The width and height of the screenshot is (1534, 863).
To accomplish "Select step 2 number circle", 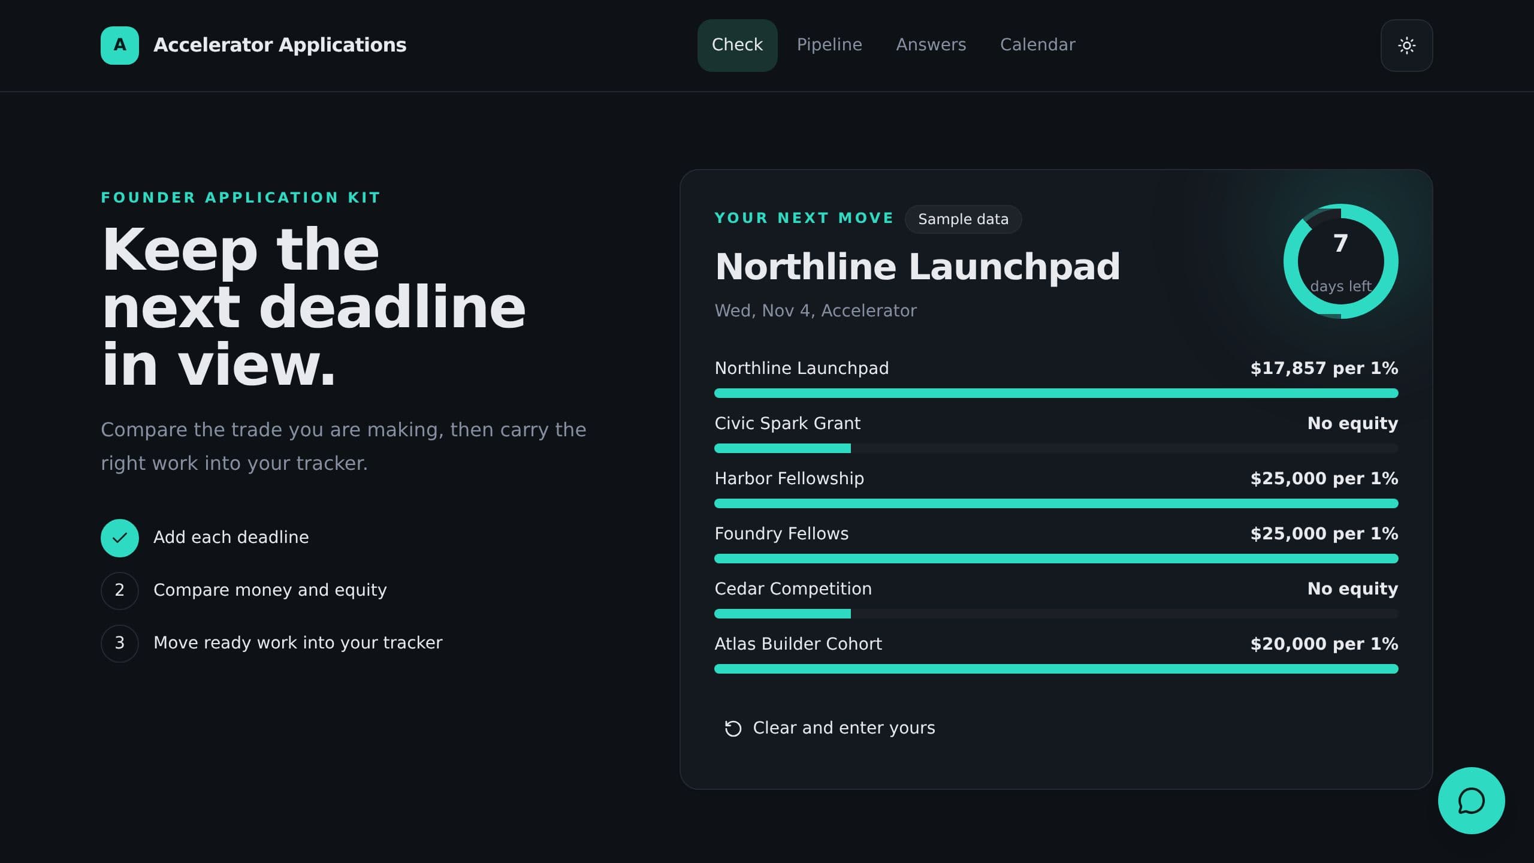I will pyautogui.click(x=120, y=590).
